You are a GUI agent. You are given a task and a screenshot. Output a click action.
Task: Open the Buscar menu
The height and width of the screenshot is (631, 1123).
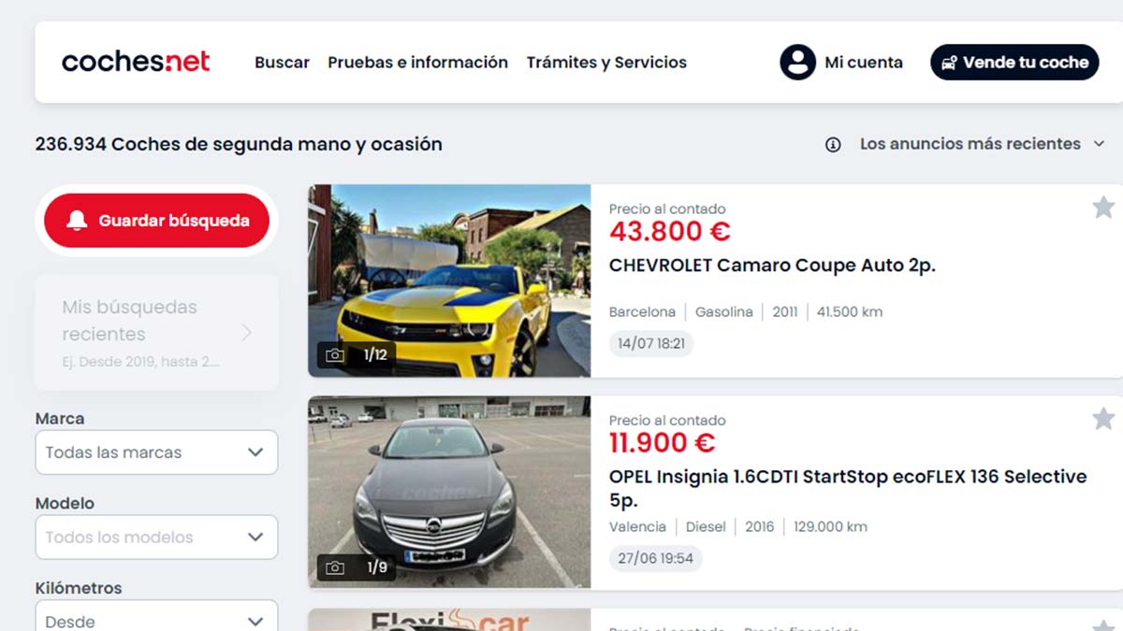(282, 63)
